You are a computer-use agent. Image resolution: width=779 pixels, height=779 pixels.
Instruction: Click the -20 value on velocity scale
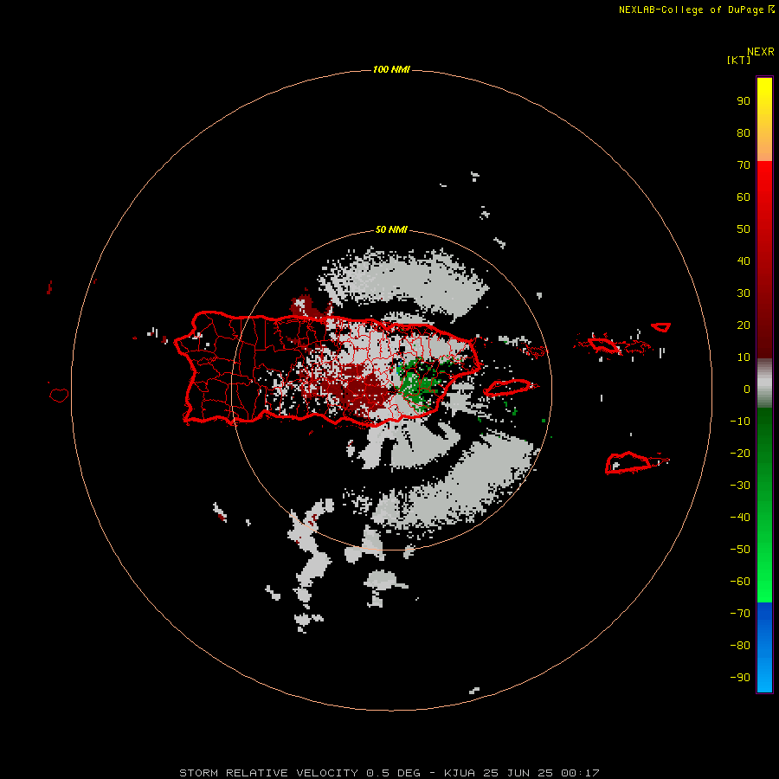click(740, 453)
